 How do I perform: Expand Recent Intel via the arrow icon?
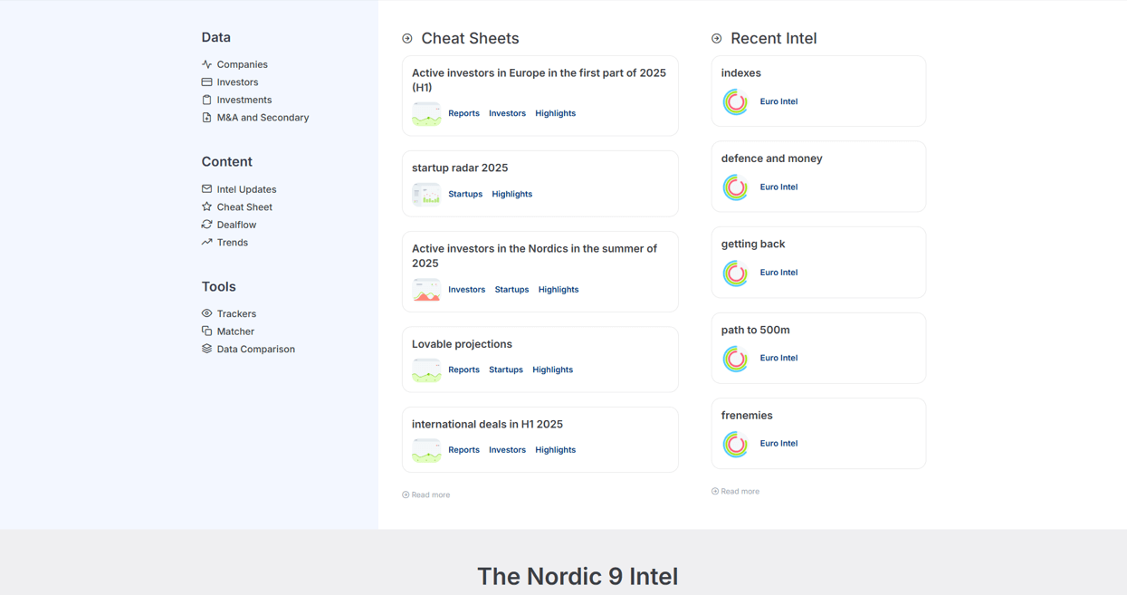pos(716,39)
